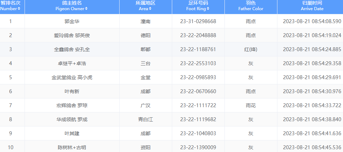The width and height of the screenshot is (343, 152).
Task: Select foot ring 23-22-1188761
Action: [198, 49]
